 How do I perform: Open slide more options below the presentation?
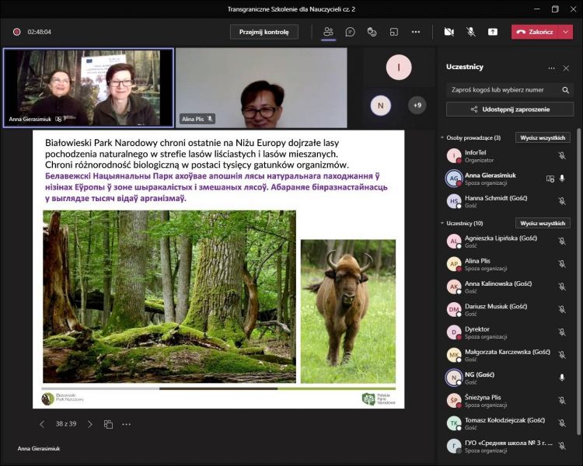(127, 424)
